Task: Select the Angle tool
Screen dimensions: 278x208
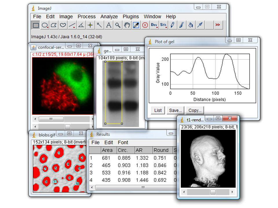Action: pos(81,25)
